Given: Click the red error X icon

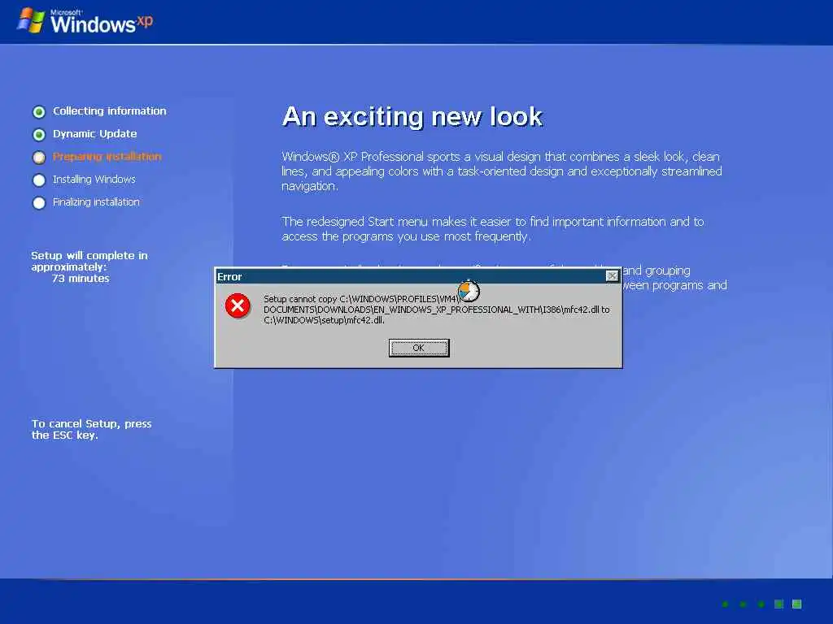Looking at the screenshot, I should point(238,305).
